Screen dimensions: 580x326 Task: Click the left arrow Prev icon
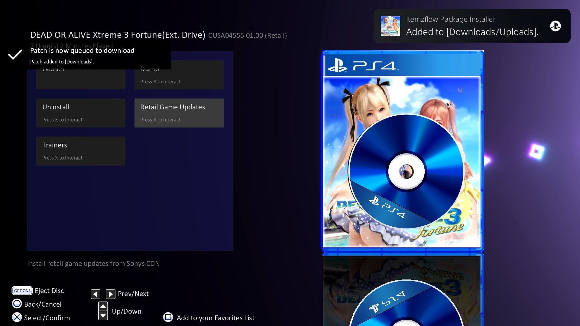[96, 294]
